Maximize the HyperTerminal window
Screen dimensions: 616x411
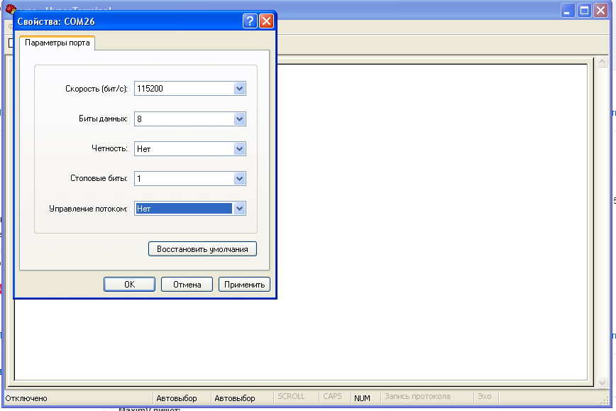[584, 10]
